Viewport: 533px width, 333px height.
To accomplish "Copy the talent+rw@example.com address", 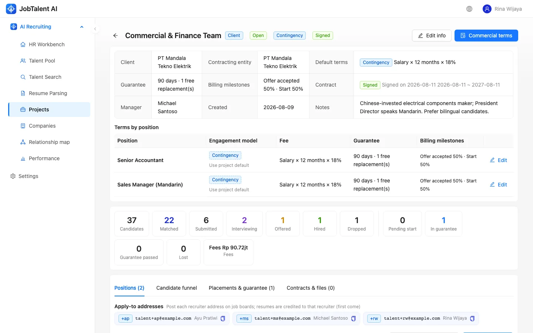I will point(472,319).
